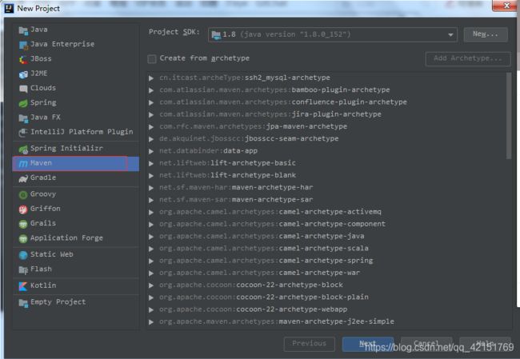
Task: Click the SDK folder icon in combo box
Action: pyautogui.click(x=216, y=35)
